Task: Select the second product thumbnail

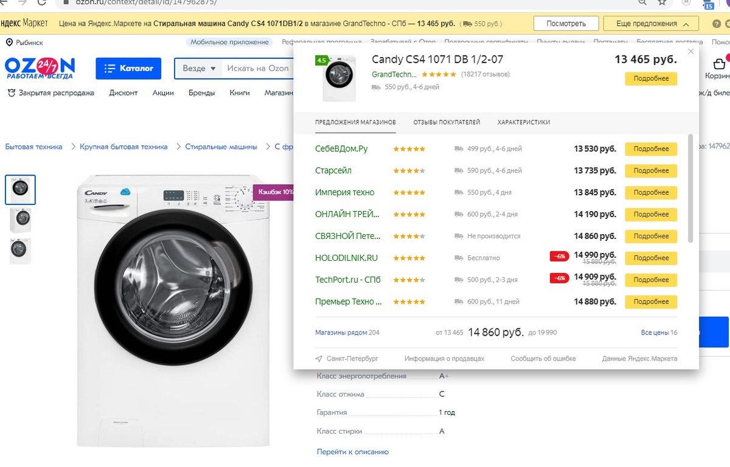Action: click(x=20, y=220)
